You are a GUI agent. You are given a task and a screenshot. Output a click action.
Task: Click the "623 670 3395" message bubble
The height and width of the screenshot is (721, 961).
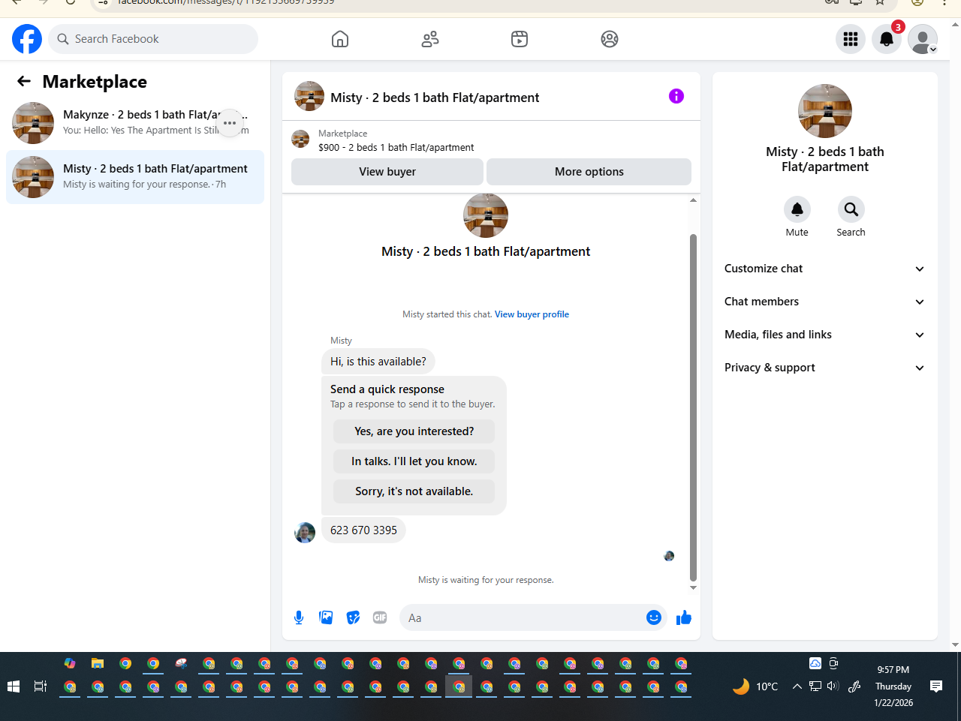coord(364,530)
